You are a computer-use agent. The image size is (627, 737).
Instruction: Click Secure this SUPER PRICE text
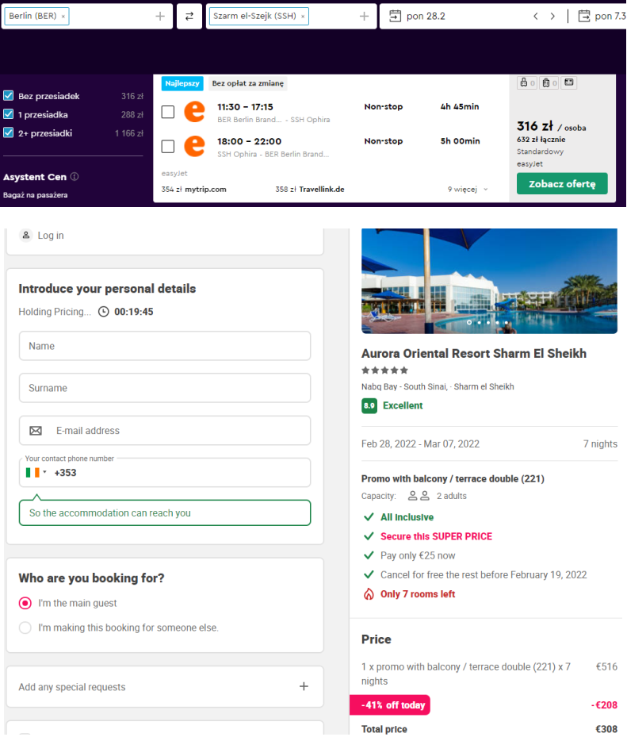(x=436, y=536)
